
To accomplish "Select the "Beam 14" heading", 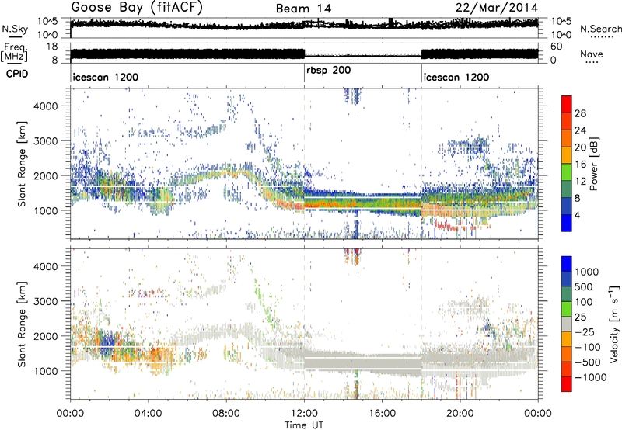I will [x=303, y=9].
